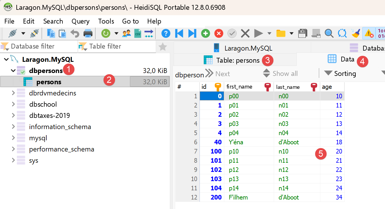
Task: Click the magnifier Find text icon
Action: tap(329, 33)
